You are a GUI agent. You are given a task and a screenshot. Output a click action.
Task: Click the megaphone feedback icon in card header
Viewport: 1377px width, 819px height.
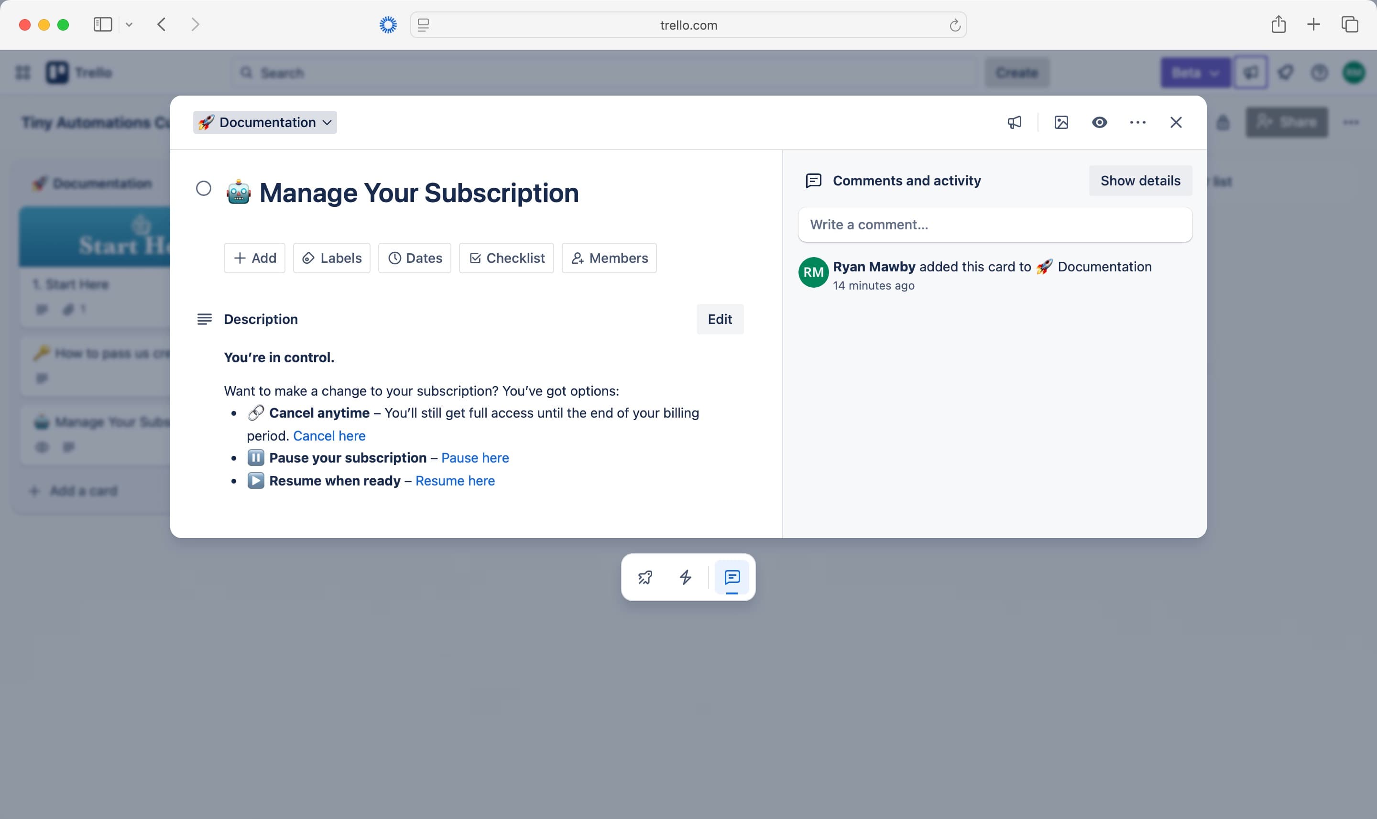(x=1014, y=122)
